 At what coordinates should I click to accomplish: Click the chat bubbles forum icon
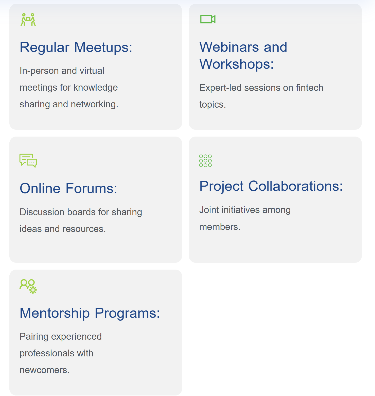[28, 160]
